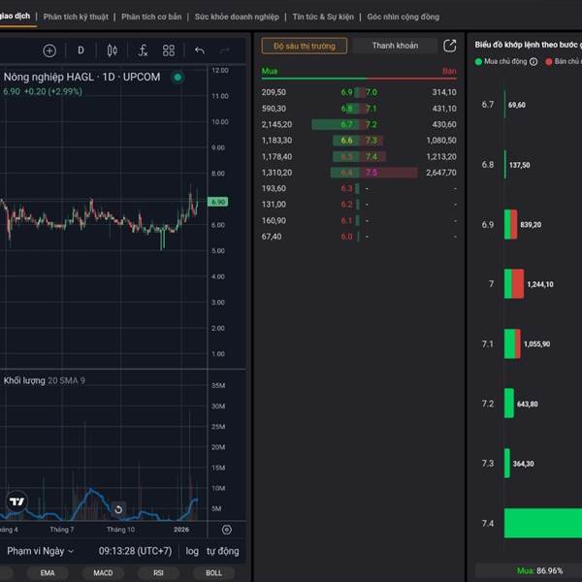Screen dimensions: 582x582
Task: Select the Thanh khoản button
Action: (395, 46)
